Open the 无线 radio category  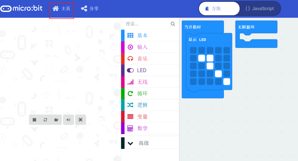tap(150, 82)
